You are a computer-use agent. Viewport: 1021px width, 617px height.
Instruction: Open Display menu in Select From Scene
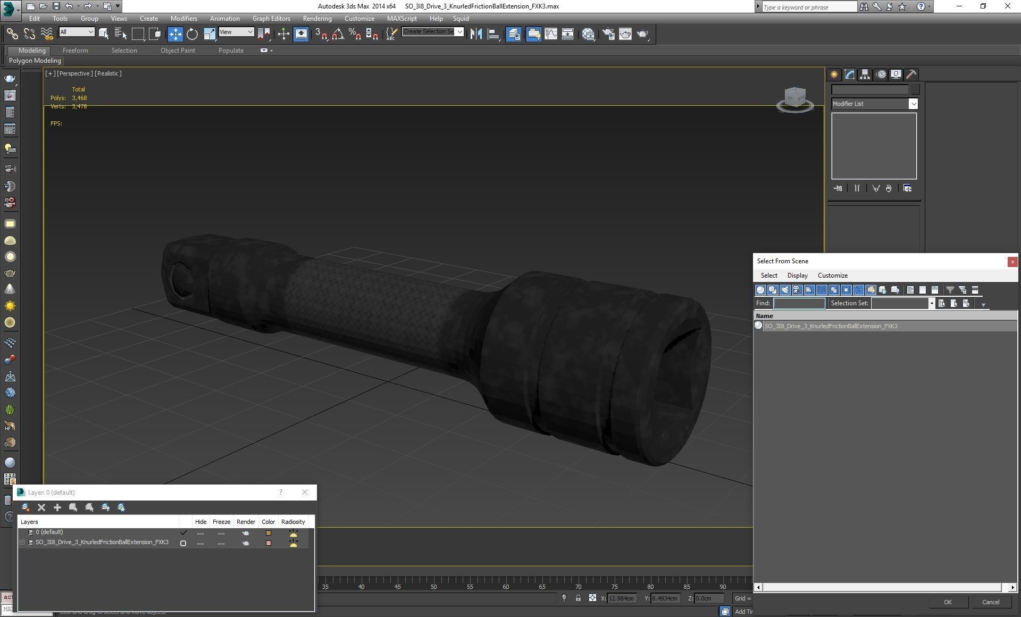click(797, 276)
